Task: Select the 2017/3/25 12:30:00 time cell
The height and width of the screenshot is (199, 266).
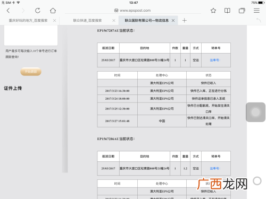Action: pos(117,109)
